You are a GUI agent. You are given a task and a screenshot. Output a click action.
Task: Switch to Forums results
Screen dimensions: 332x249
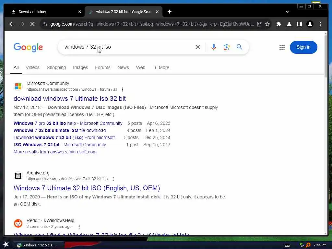[103, 67]
